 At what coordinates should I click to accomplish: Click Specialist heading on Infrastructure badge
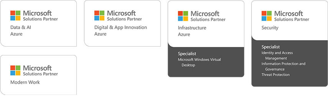[x=187, y=54]
